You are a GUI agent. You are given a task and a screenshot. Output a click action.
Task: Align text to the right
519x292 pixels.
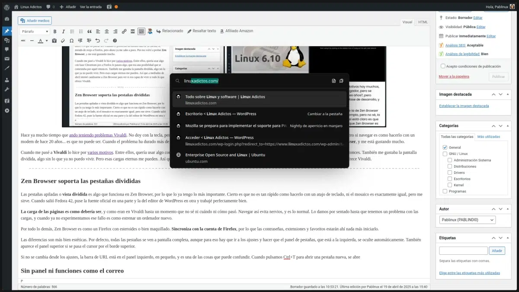(115, 32)
